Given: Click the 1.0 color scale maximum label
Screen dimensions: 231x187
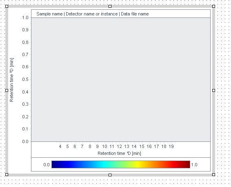Looking at the screenshot, I should pos(194,165).
